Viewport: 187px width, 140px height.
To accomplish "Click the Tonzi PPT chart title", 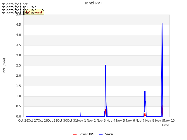I will 93,3.
